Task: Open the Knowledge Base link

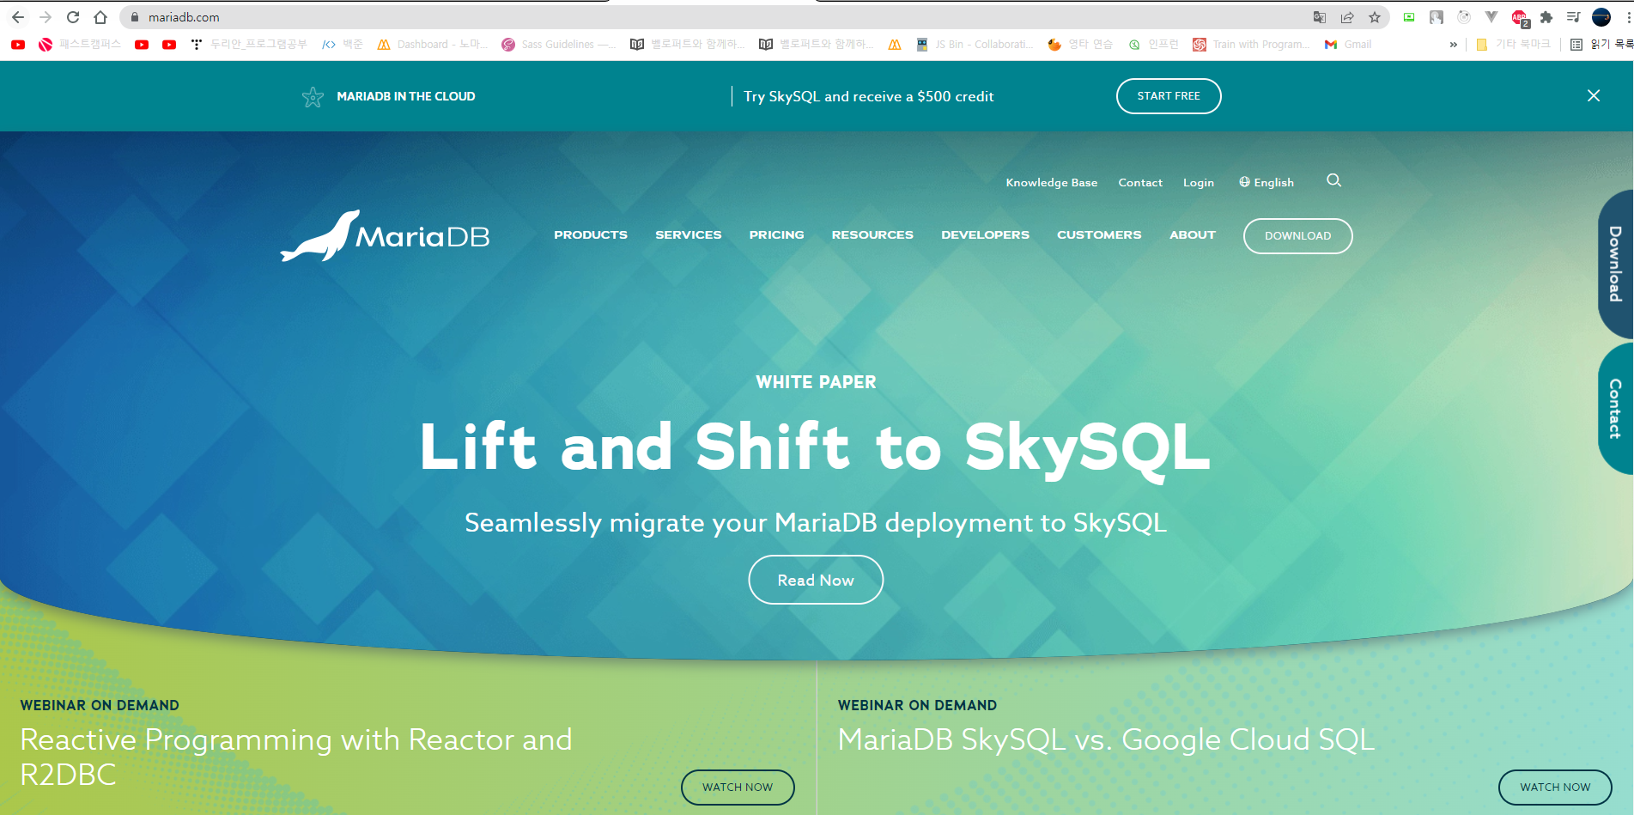Action: pos(1052,182)
